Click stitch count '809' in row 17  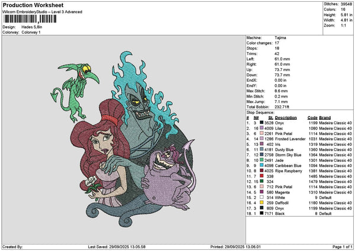click(270, 208)
